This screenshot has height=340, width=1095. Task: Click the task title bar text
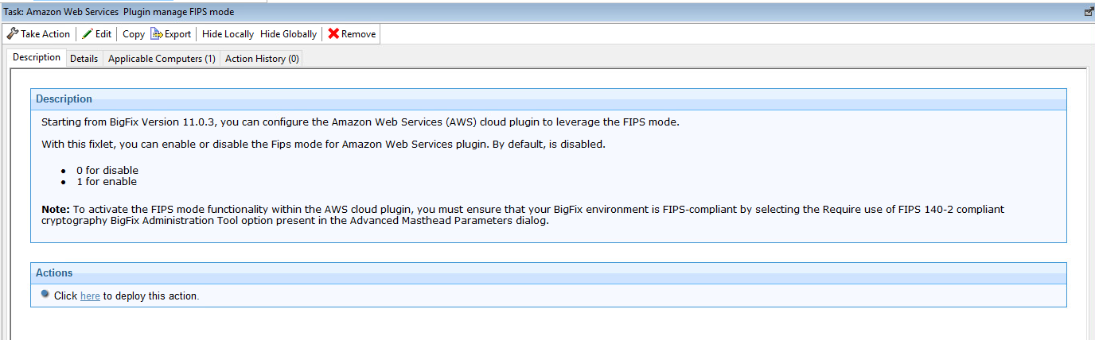point(119,13)
